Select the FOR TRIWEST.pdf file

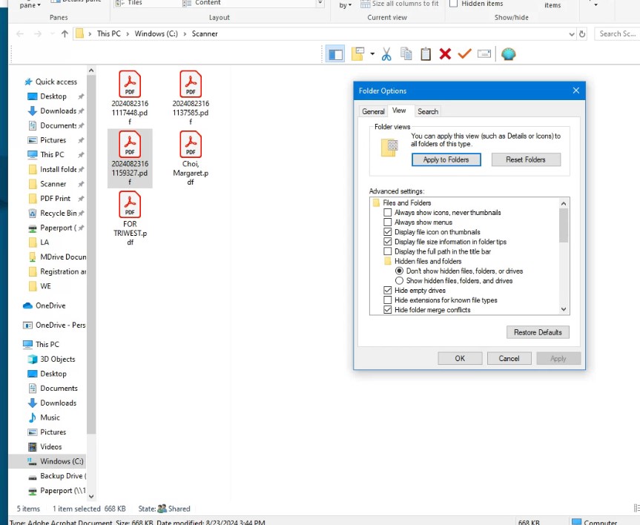[130, 218]
